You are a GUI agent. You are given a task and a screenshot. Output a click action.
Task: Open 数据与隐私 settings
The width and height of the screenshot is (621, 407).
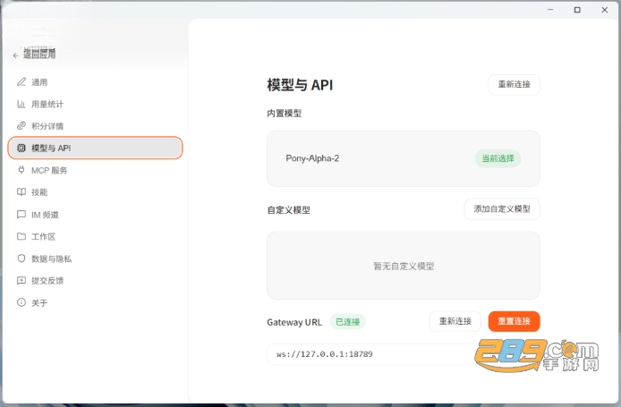coord(95,259)
